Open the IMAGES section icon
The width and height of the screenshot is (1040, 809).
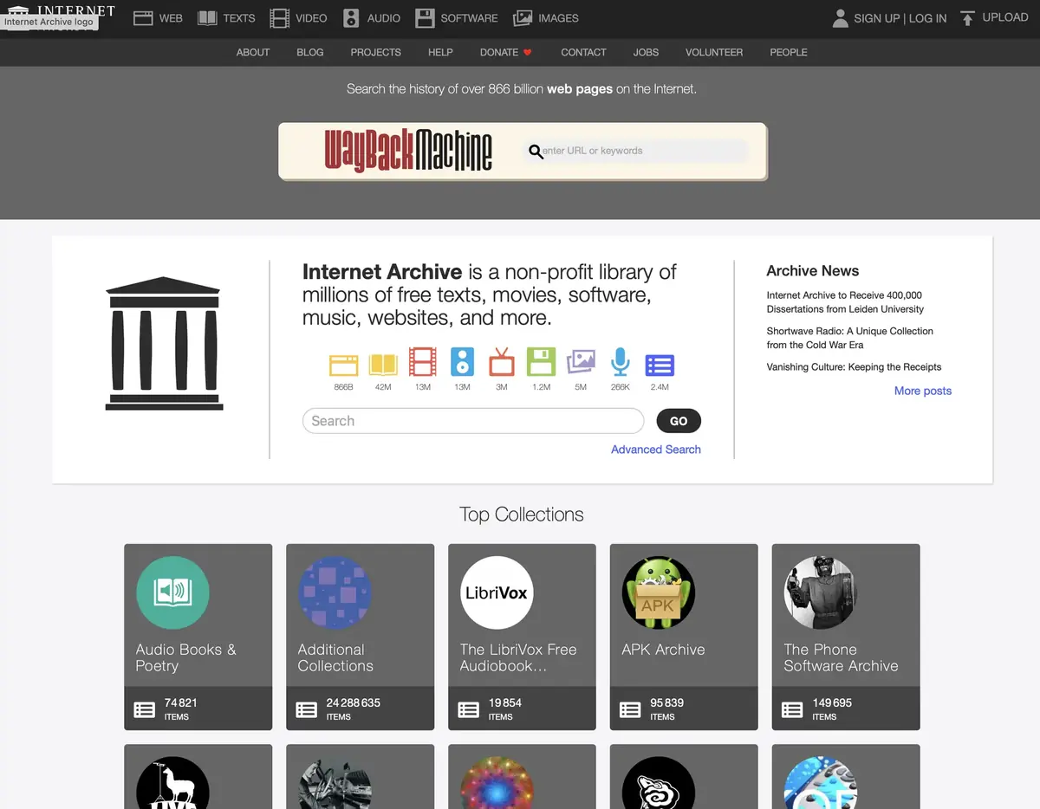click(x=521, y=17)
